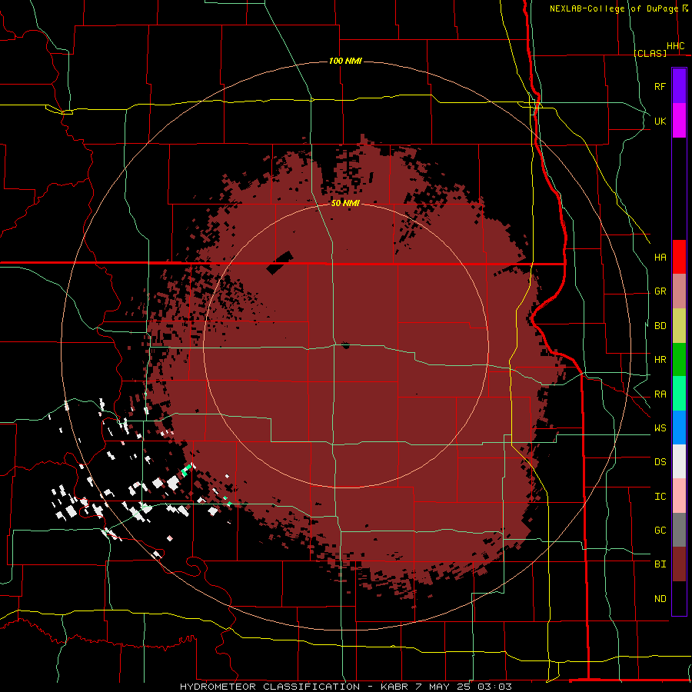Select the "BI" legend label
Viewport: 692px width, 692px height.
(660, 564)
